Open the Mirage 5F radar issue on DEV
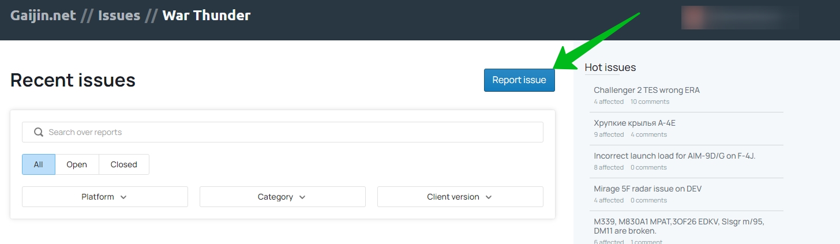The width and height of the screenshot is (840, 244). pos(647,189)
